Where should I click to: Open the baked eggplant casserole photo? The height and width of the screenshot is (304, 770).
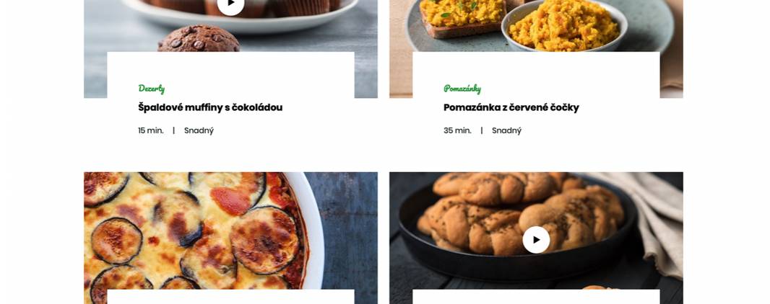[x=231, y=230]
